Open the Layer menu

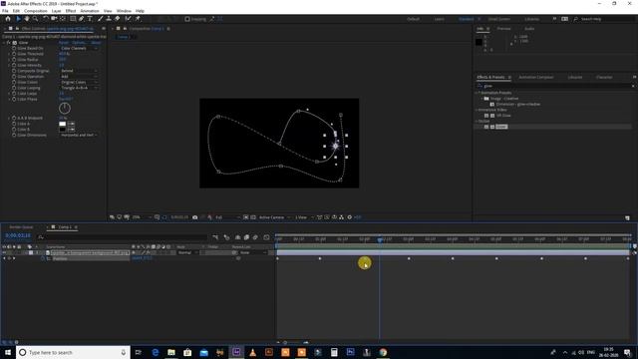pos(57,11)
